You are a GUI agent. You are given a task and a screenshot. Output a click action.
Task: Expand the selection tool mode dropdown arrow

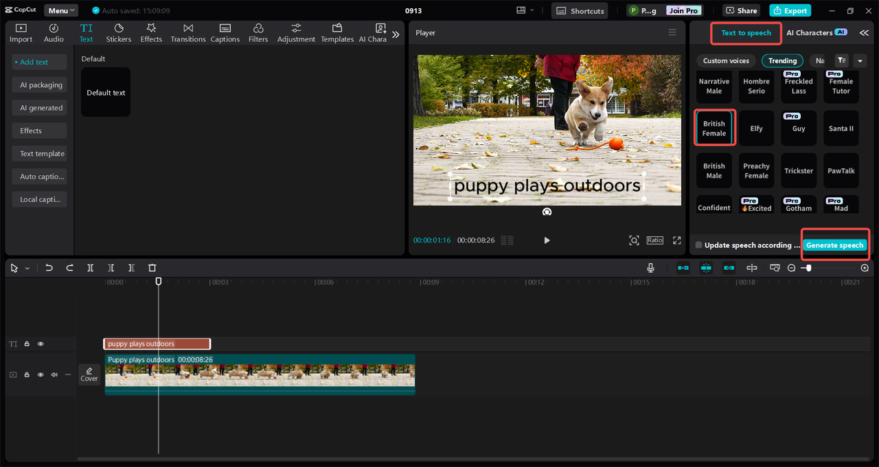27,269
